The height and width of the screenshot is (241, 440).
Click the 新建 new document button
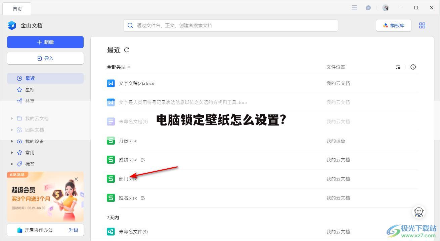[x=45, y=42]
